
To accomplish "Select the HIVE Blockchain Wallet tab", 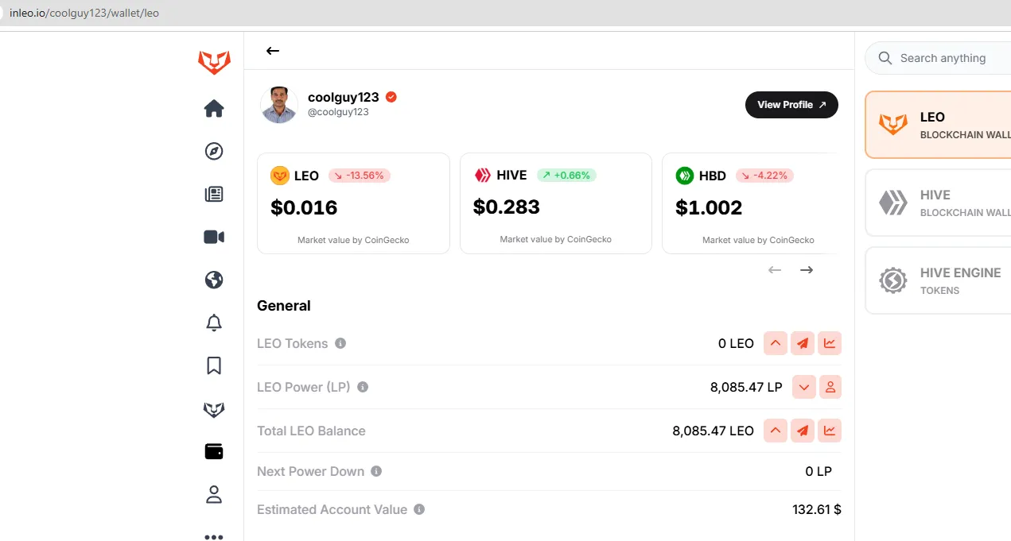I will [939, 203].
